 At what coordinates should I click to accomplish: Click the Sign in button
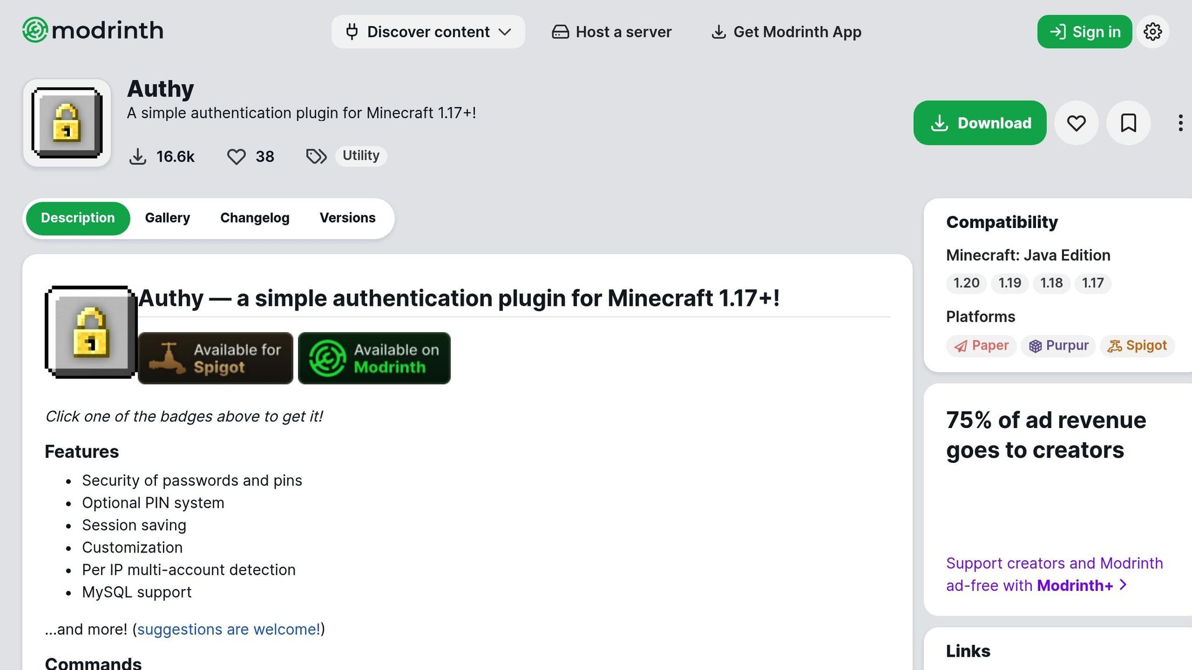click(x=1084, y=31)
